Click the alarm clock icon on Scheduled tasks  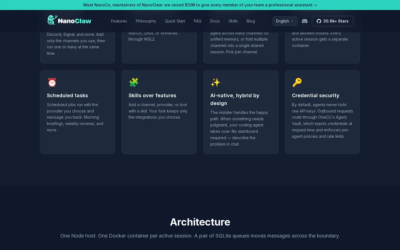click(52, 82)
